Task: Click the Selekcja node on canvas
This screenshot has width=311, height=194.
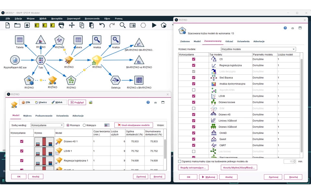Action: point(116,80)
